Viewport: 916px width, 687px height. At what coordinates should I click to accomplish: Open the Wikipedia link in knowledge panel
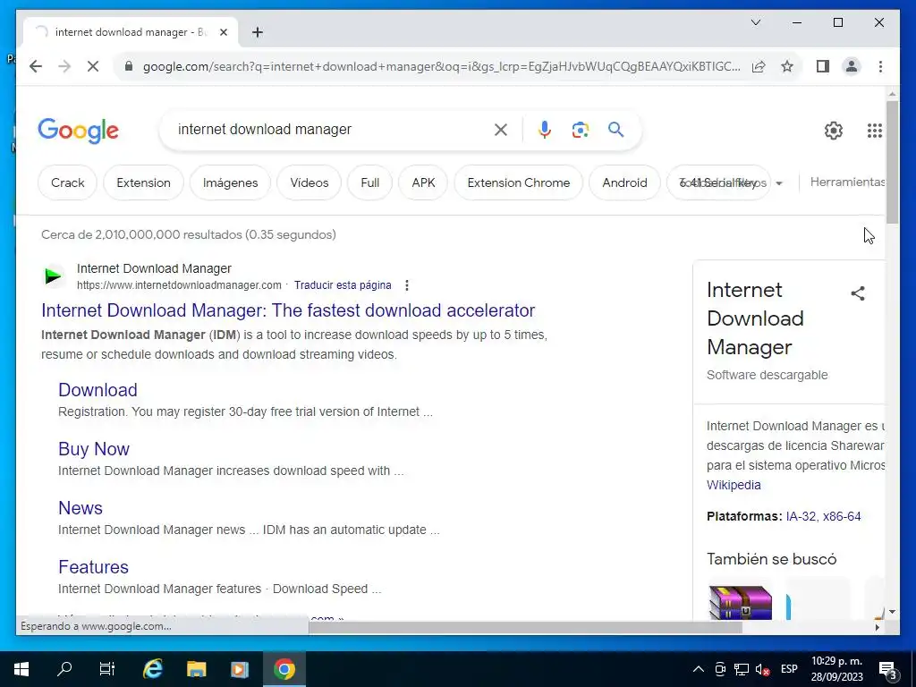click(x=734, y=485)
